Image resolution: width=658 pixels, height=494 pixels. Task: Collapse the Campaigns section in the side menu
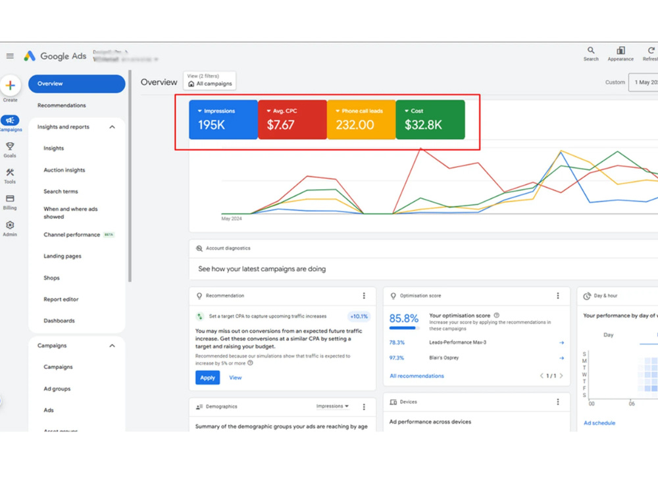(112, 346)
